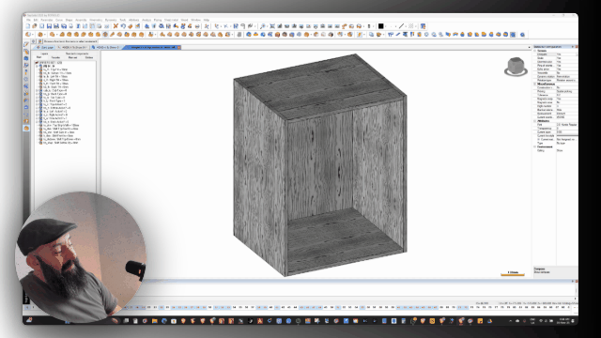Screen dimensions: 601x338
Task: Pin the properties panel with pin icon
Action: point(573,47)
